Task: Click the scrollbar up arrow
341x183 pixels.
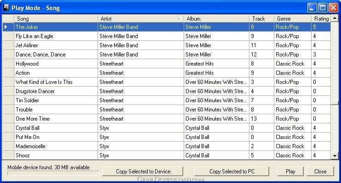Action: click(335, 18)
